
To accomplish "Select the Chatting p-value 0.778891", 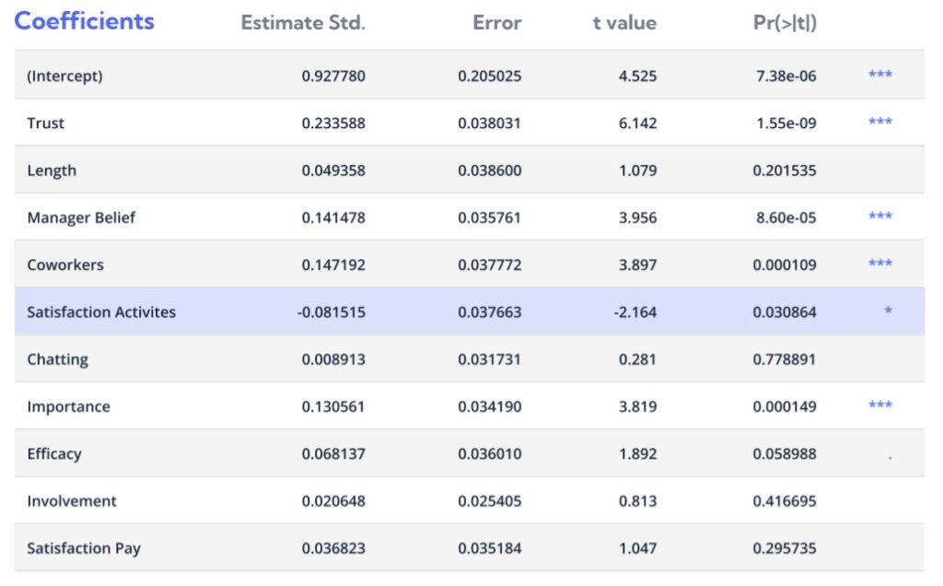I will coord(785,359).
